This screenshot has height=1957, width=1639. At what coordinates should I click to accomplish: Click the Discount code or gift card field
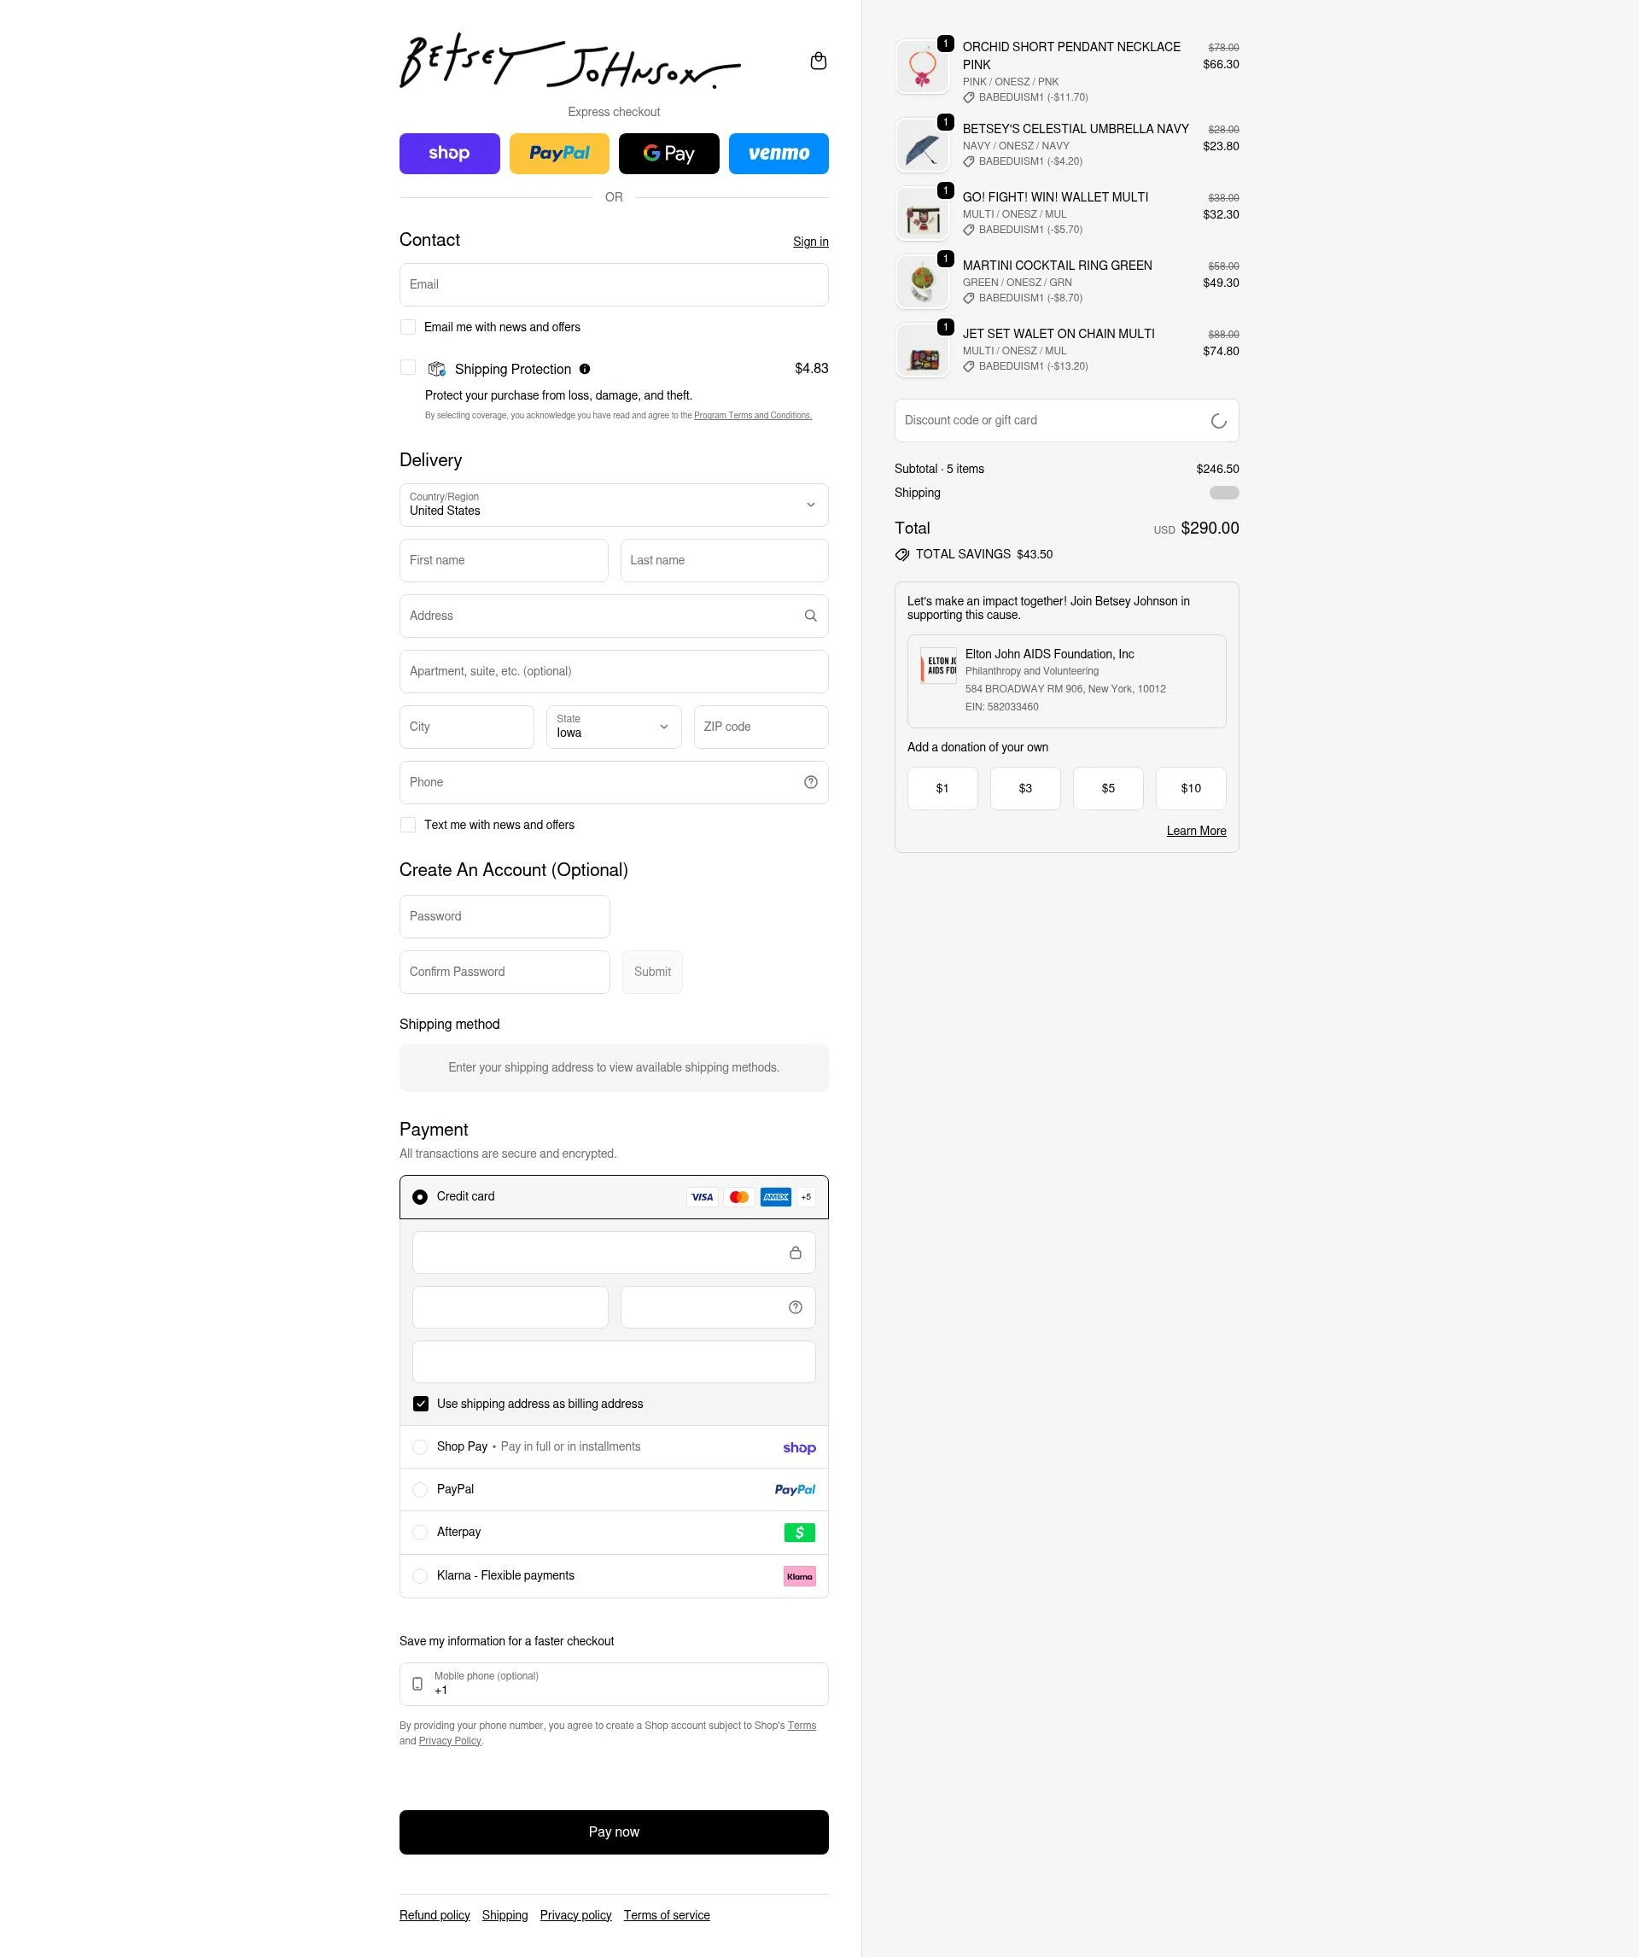point(1067,421)
